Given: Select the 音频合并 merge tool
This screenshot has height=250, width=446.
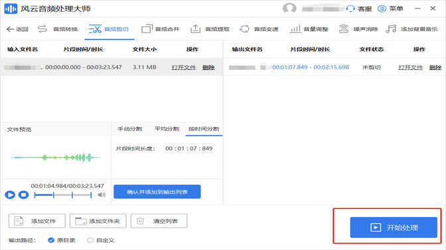Looking at the screenshot, I should 161,29.
